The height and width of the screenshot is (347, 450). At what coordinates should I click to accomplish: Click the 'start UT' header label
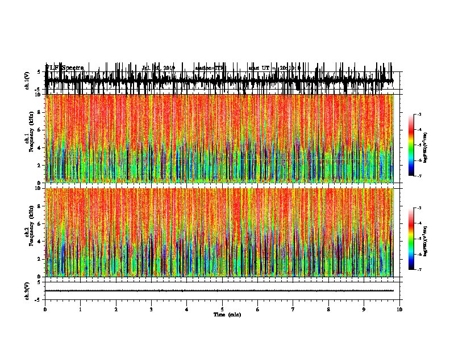[259, 68]
